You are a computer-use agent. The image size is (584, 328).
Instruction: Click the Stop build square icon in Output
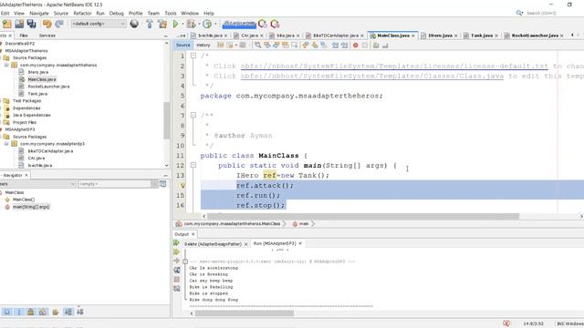click(x=177, y=280)
